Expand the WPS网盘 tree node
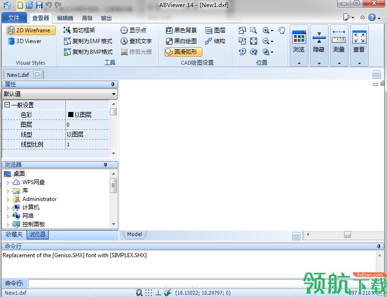Image resolution: width=387 pixels, height=297 pixels. (8, 183)
